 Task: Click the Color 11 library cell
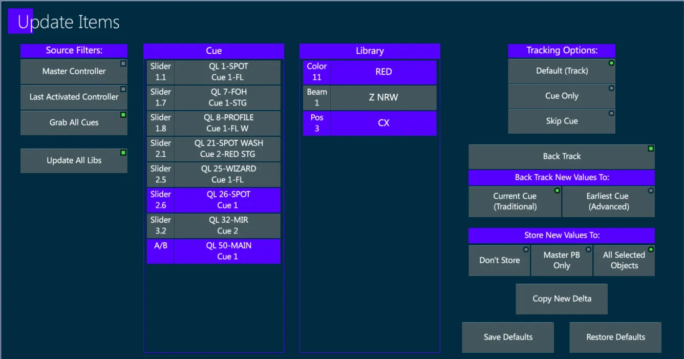tap(317, 72)
